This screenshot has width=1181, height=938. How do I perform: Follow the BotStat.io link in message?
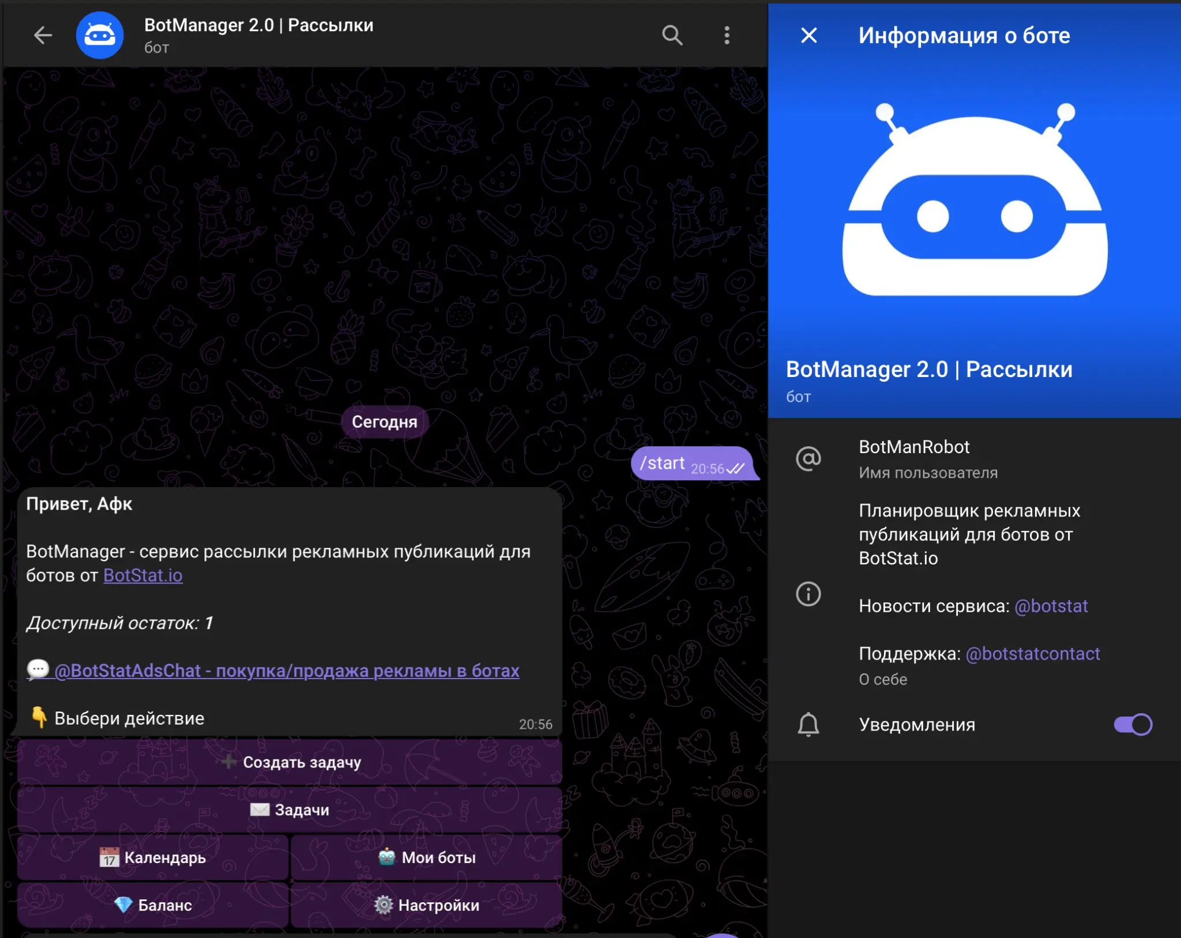click(143, 575)
